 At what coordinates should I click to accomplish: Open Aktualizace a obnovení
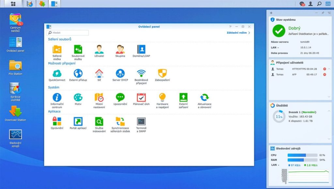pyautogui.click(x=205, y=101)
